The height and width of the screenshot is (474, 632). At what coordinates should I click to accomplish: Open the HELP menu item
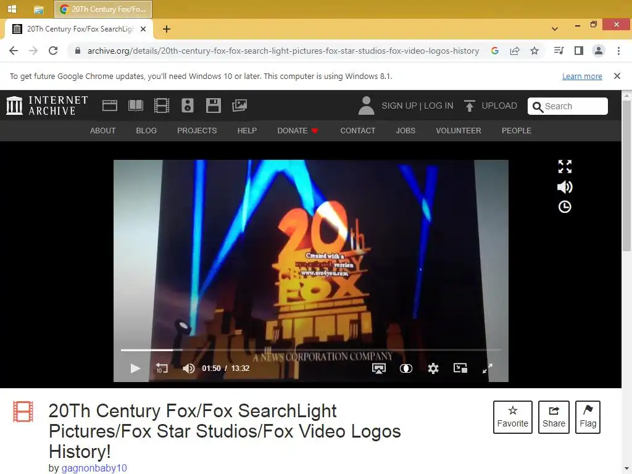(247, 131)
